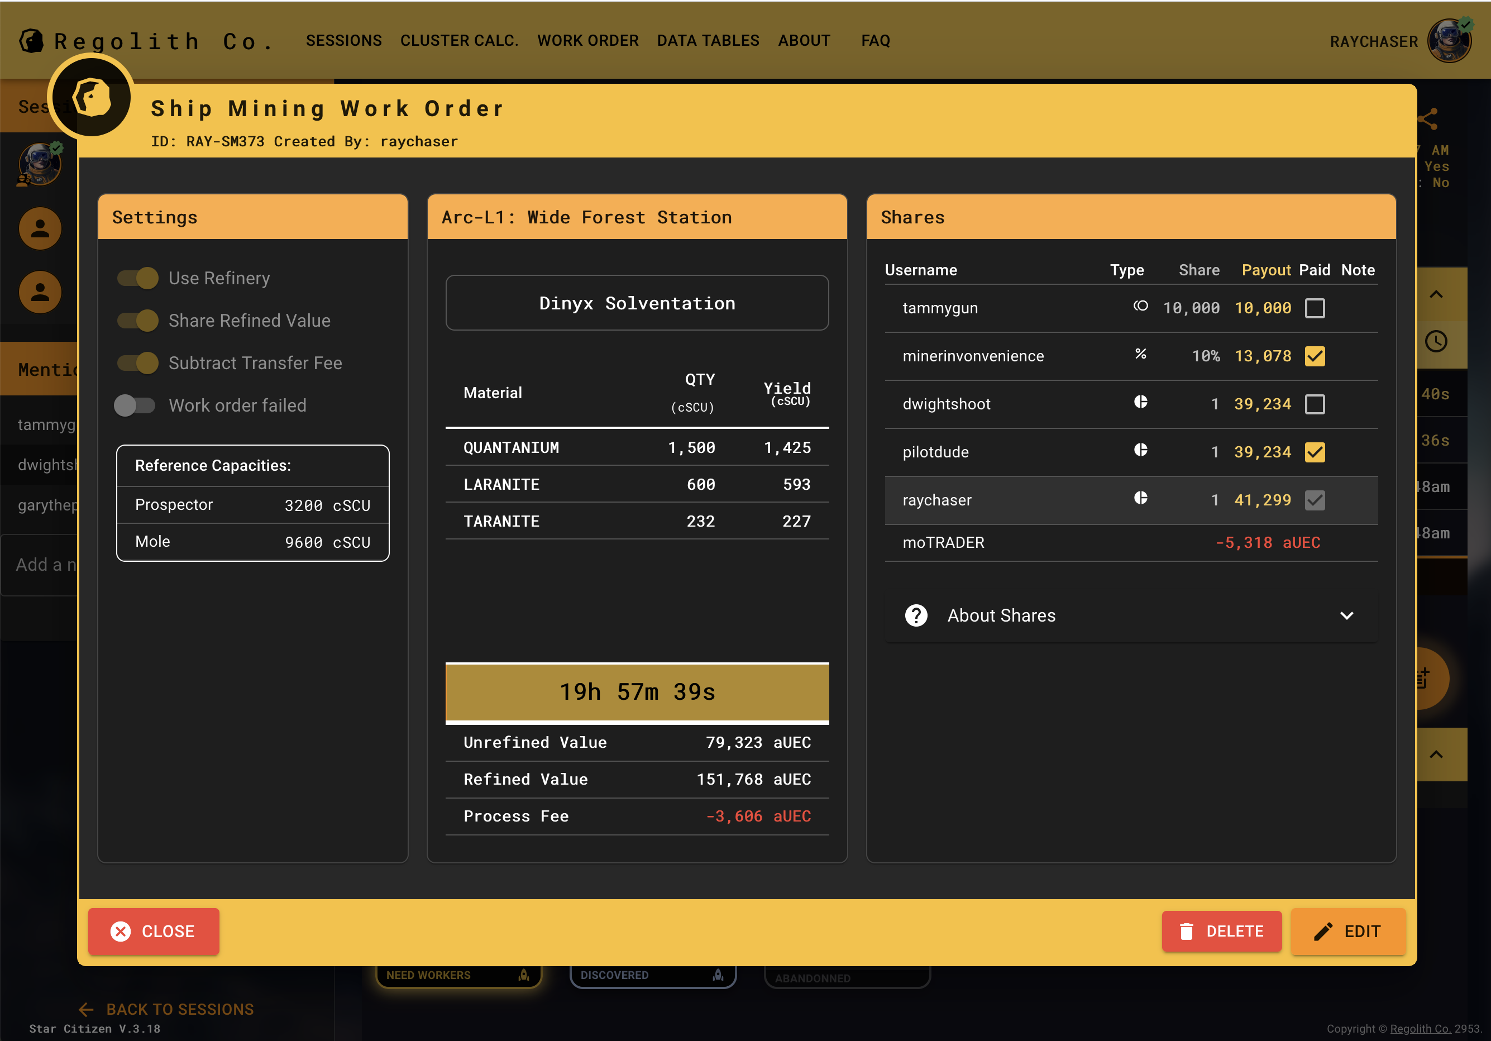This screenshot has height=1041, width=1491.
Task: Open the Dinyx Solventation method selector
Action: pyautogui.click(x=637, y=303)
